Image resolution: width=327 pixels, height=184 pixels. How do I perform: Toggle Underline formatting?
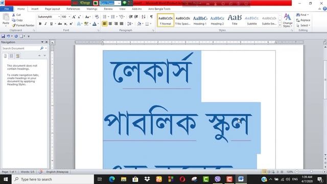(x=51, y=24)
